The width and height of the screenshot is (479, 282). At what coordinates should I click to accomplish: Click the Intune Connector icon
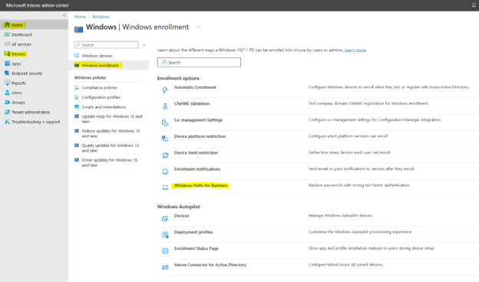click(x=165, y=267)
